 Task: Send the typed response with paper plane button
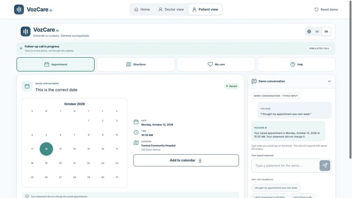(325, 166)
